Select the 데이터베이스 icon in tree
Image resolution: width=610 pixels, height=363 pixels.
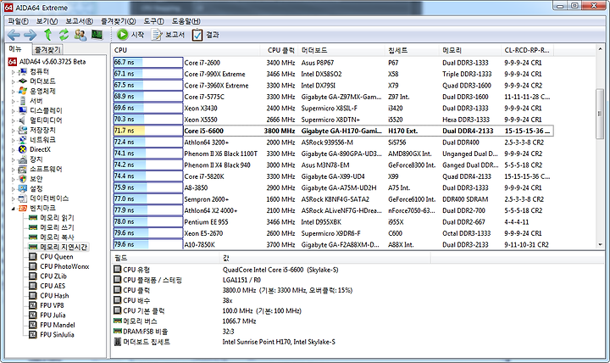click(23, 198)
